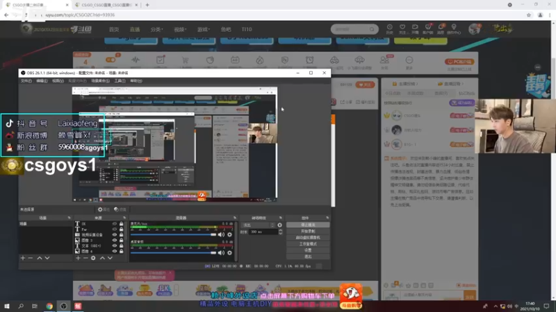Screen dimensions: 556x312
Task: Open the OBS 编辑 (Edit) menu
Action: pos(42,81)
